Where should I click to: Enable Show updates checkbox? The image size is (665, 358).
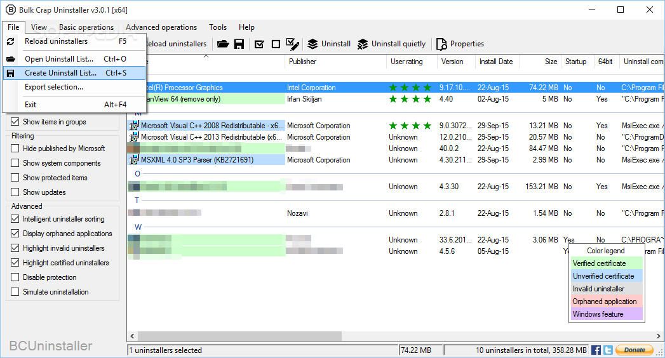15,192
